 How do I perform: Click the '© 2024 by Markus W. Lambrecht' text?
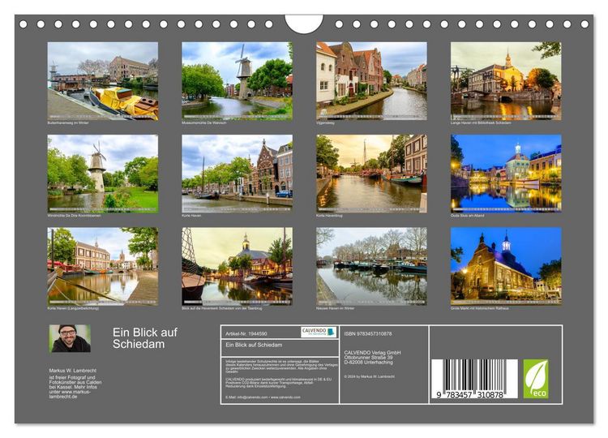(x=369, y=376)
